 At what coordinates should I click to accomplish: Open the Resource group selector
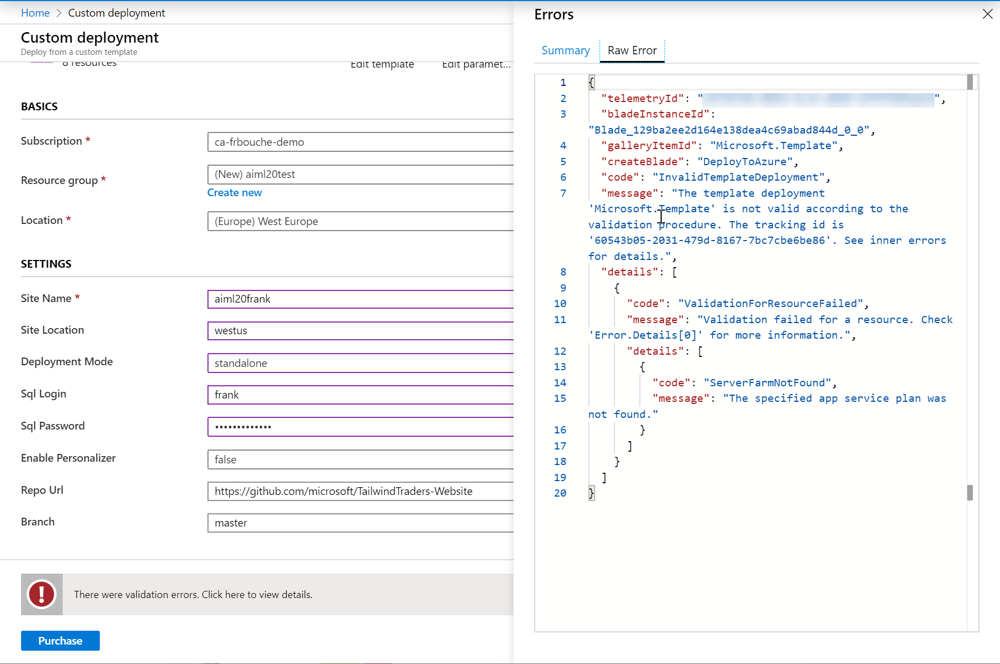361,174
